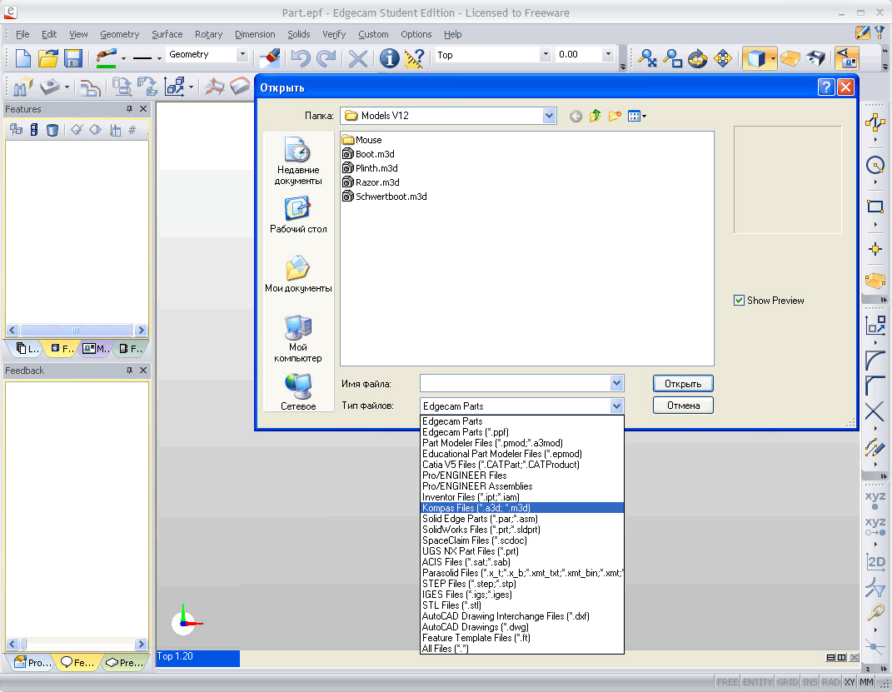Viewport: 892px width, 692px height.
Task: Click the Undo arrow icon
Action: point(301,58)
